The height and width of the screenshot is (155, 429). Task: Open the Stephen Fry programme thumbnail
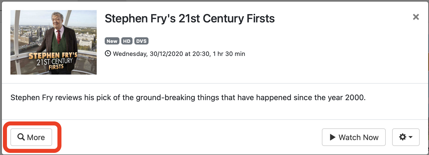tap(53, 42)
